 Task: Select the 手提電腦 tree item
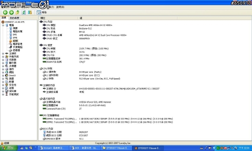point(17,47)
